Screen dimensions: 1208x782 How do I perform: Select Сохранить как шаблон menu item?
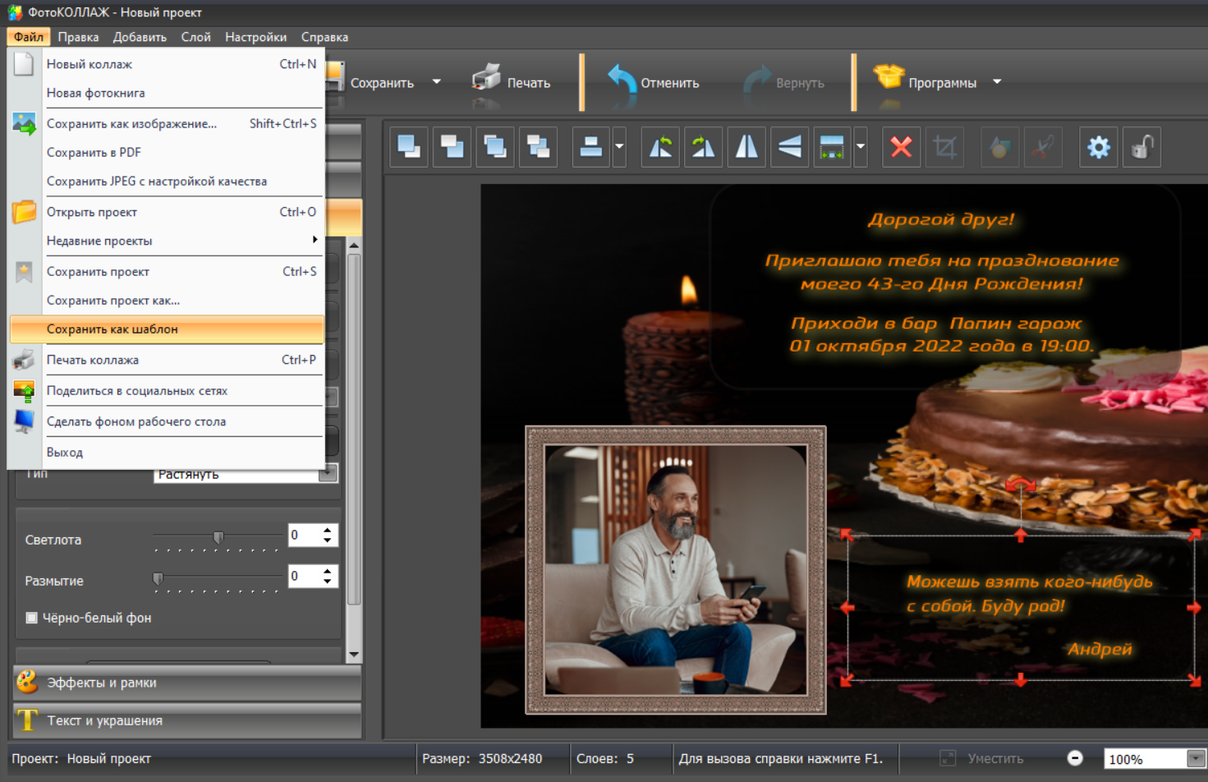(113, 329)
